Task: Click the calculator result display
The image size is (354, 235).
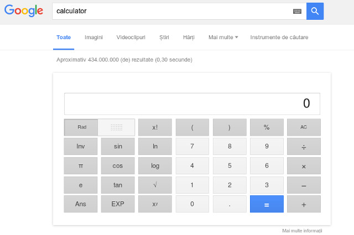Action: pyautogui.click(x=192, y=104)
